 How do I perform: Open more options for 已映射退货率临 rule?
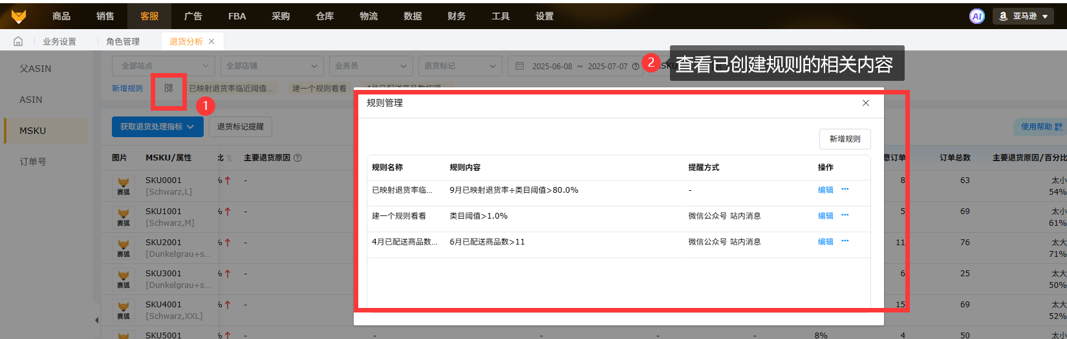pyautogui.click(x=845, y=190)
